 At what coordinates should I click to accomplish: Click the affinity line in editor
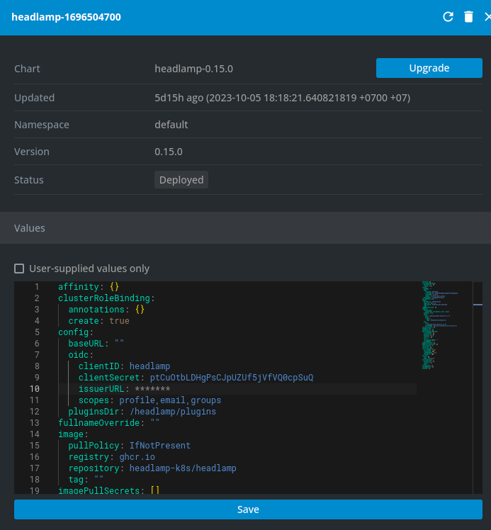point(89,287)
